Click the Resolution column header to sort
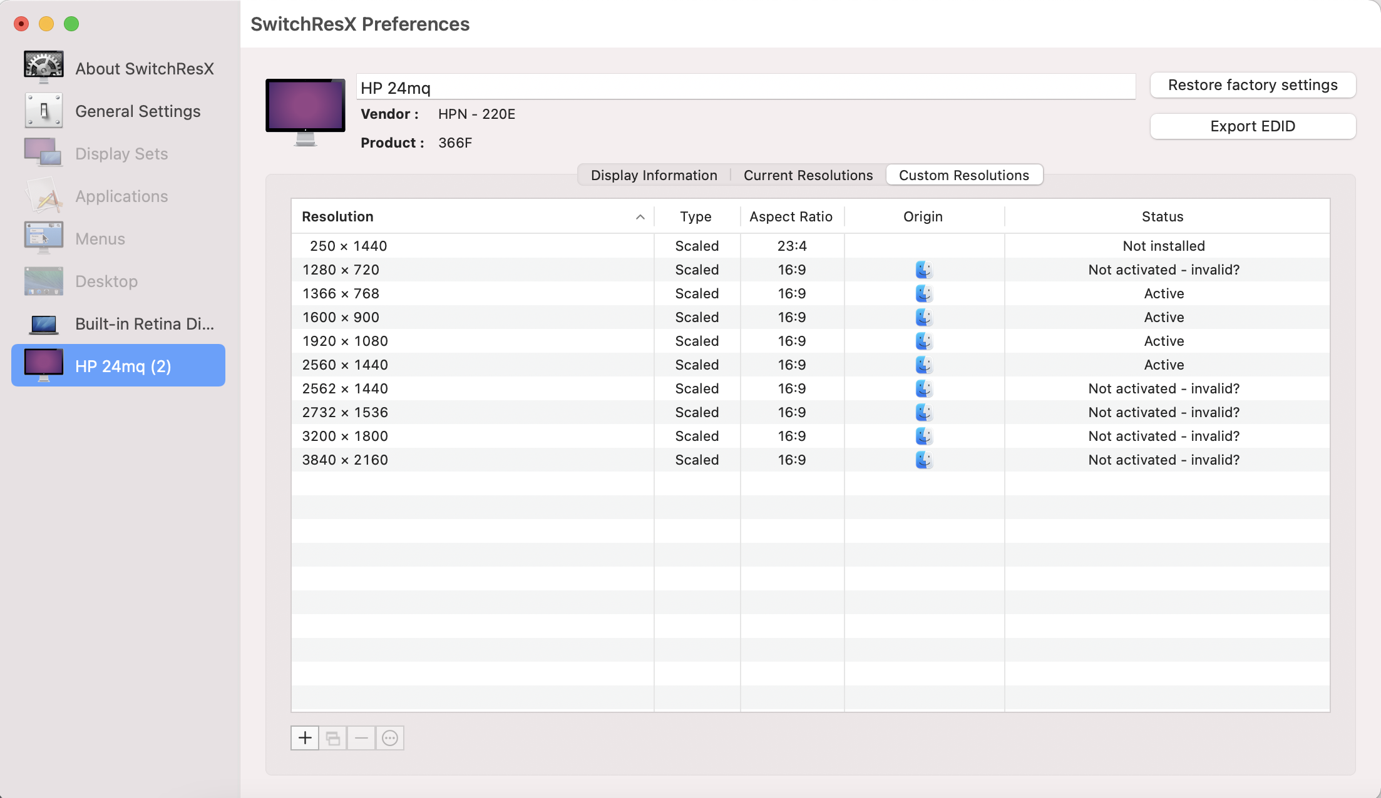1381x798 pixels. (473, 216)
